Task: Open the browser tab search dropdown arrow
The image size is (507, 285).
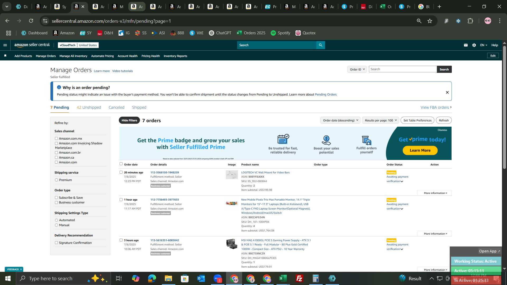Action: [x=7, y=7]
